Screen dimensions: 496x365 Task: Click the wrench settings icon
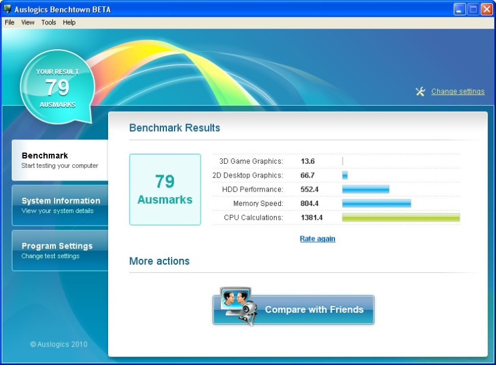pos(421,91)
